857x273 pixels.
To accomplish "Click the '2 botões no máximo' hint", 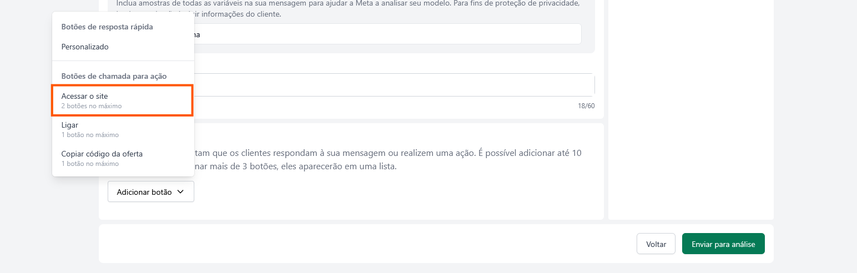I will (x=92, y=106).
